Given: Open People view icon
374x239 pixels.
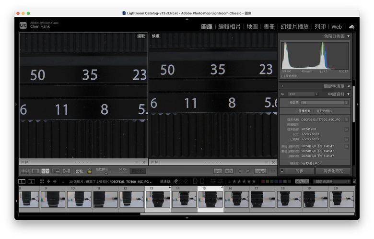Looking at the screenshot, I should pos(66,171).
